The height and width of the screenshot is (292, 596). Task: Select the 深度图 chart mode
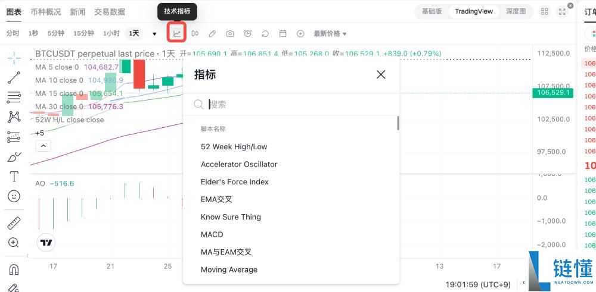[516, 11]
